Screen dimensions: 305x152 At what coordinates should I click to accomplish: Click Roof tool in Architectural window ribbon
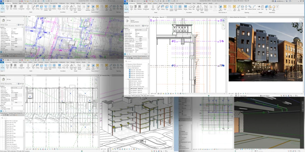point(158,7)
